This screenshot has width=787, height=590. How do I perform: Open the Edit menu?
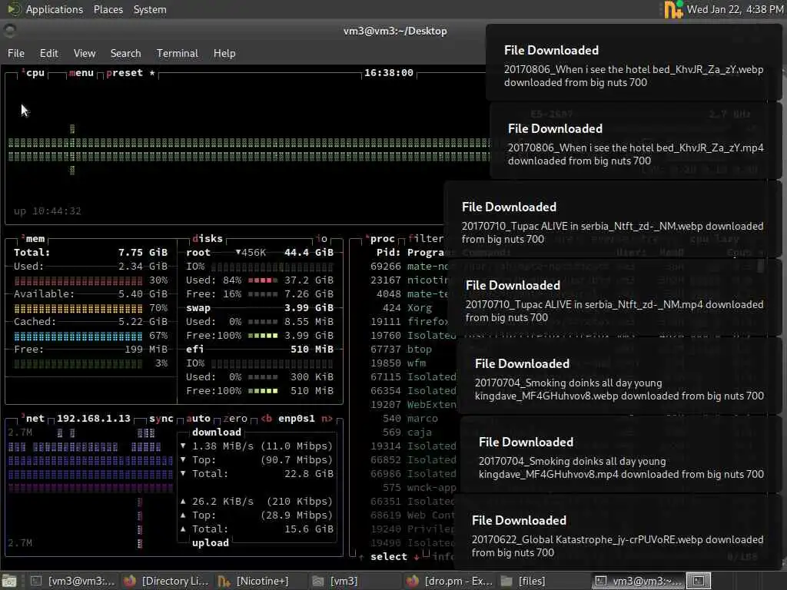click(x=48, y=53)
